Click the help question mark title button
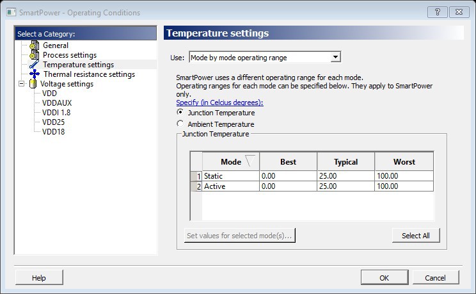Image resolution: width=476 pixels, height=294 pixels. click(x=436, y=12)
